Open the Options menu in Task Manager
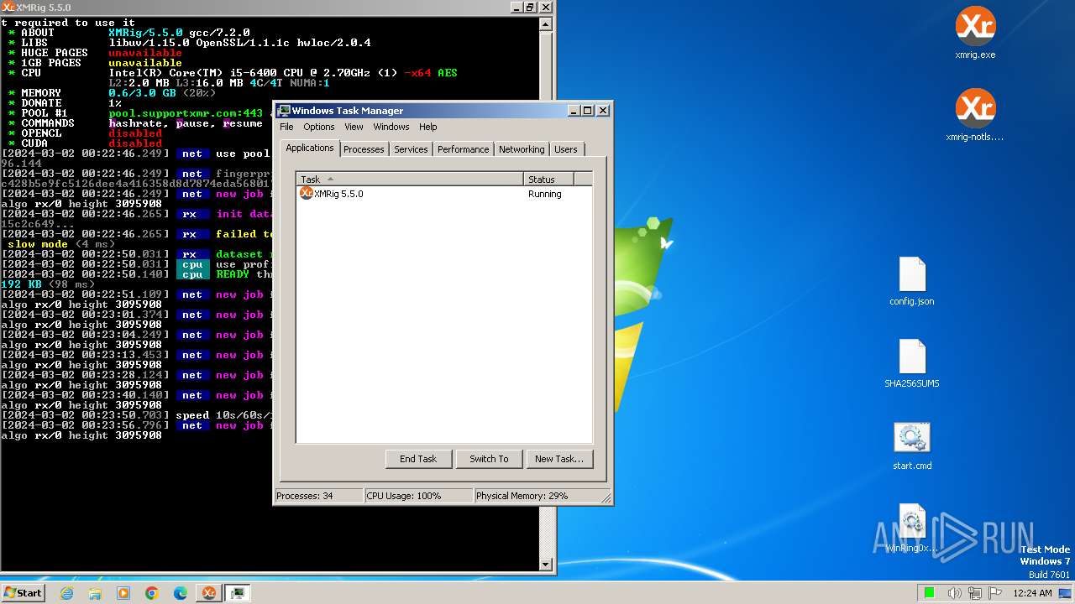The height and width of the screenshot is (604, 1075). click(x=319, y=127)
